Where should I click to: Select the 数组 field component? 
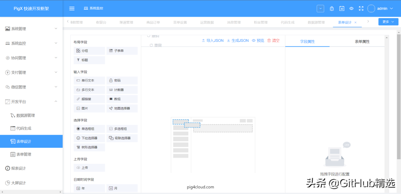click(122, 99)
